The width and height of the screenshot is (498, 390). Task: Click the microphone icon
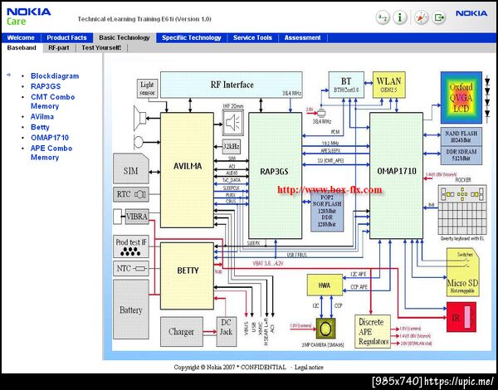139,142
